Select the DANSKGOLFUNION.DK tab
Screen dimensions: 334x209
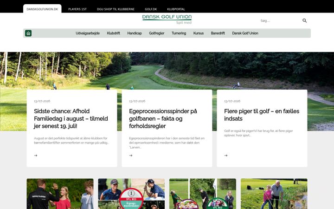pos(42,9)
